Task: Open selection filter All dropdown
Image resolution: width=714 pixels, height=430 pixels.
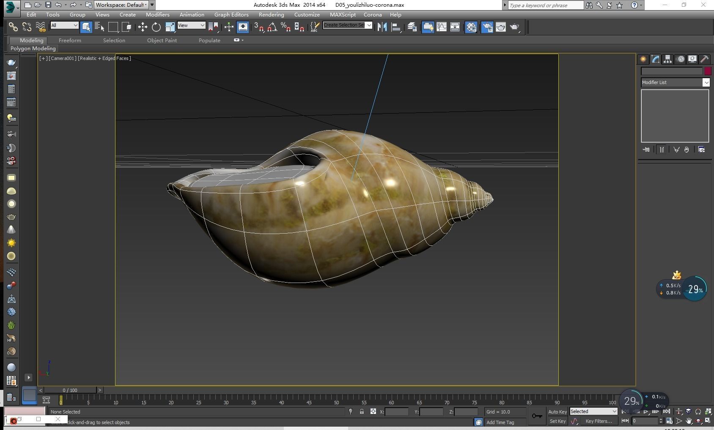Action: click(x=64, y=25)
